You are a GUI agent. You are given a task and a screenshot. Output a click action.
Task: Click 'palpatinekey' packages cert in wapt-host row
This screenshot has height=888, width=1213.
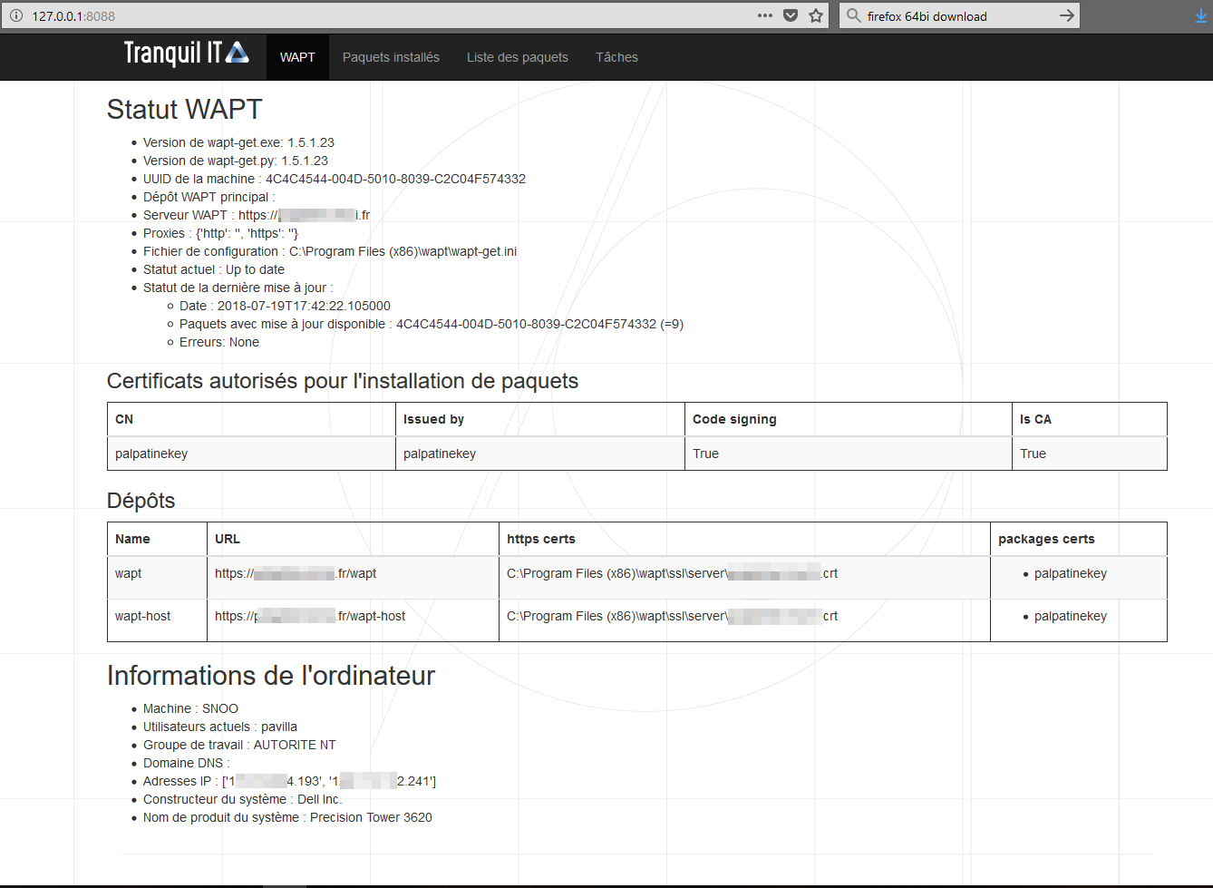coord(1071,616)
